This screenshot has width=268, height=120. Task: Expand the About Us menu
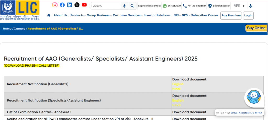pos(61,15)
